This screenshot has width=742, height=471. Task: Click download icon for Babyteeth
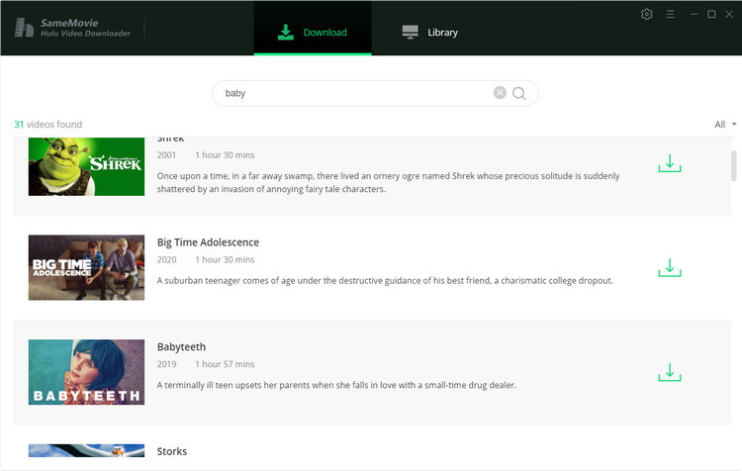[x=670, y=373]
